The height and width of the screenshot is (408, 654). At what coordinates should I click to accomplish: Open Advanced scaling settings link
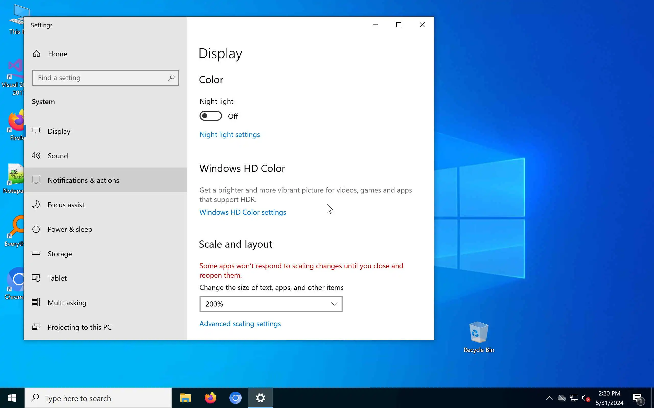pos(240,324)
